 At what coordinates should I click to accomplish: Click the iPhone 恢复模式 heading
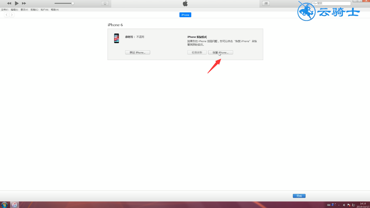point(197,37)
